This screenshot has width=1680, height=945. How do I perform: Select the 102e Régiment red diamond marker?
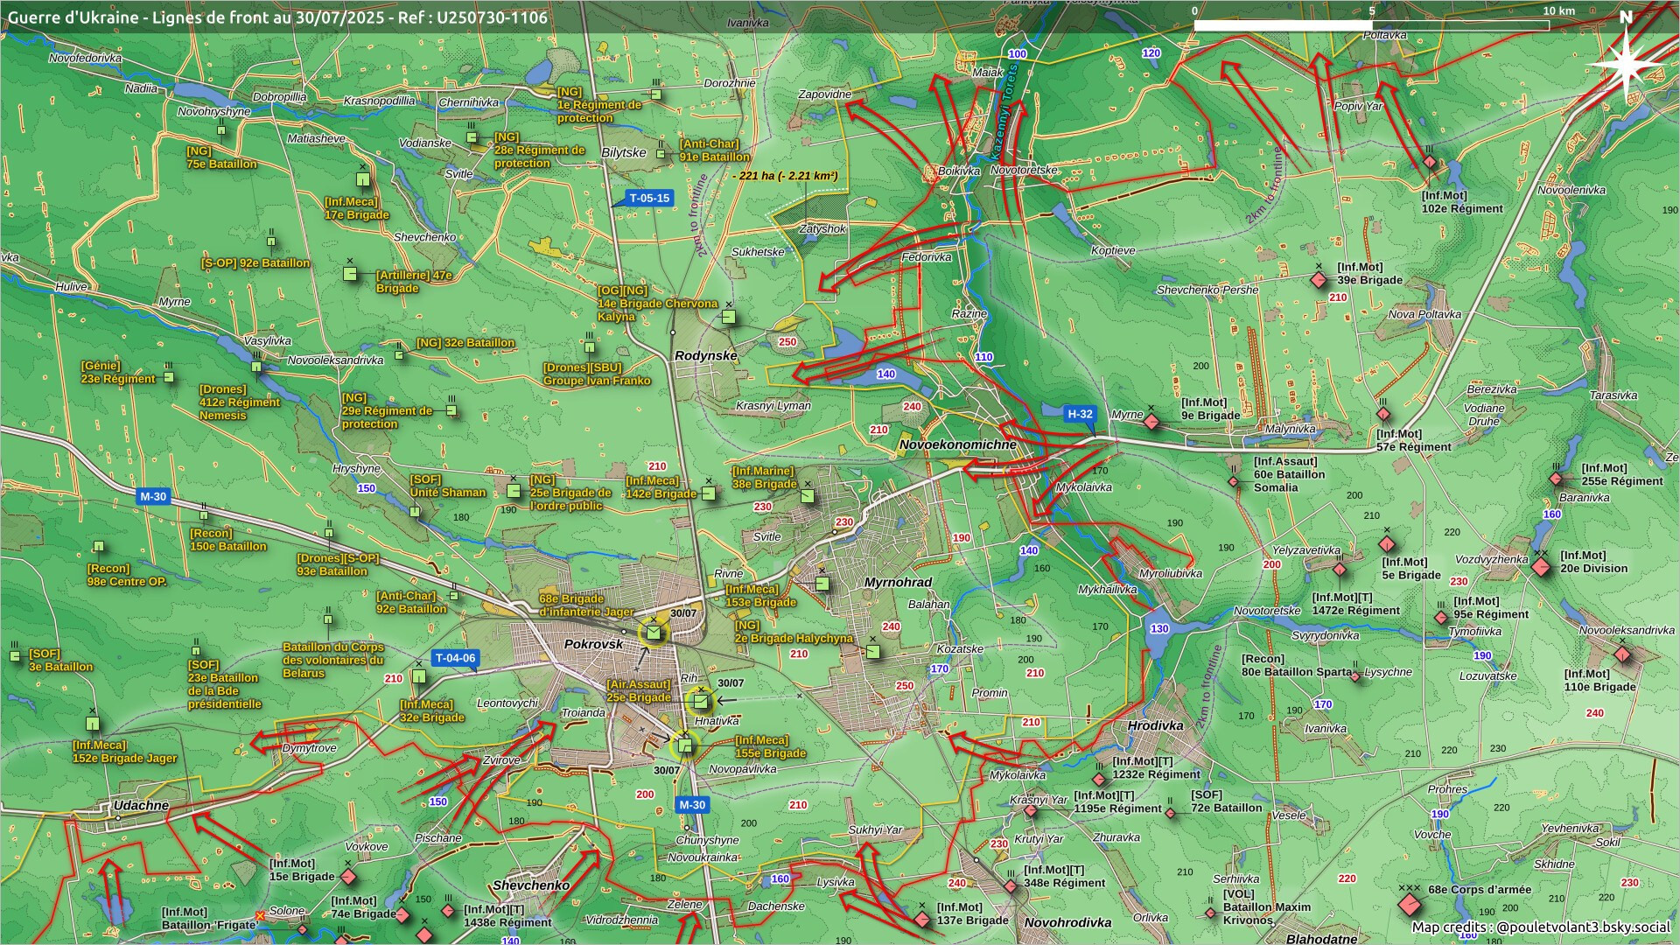point(1429,162)
